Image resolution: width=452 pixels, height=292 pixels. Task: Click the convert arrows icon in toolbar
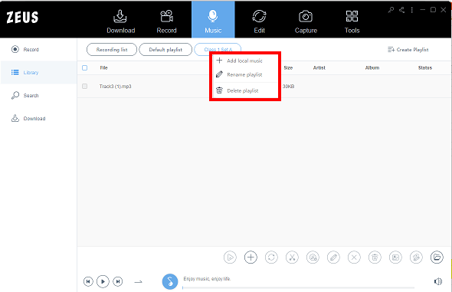[271, 257]
